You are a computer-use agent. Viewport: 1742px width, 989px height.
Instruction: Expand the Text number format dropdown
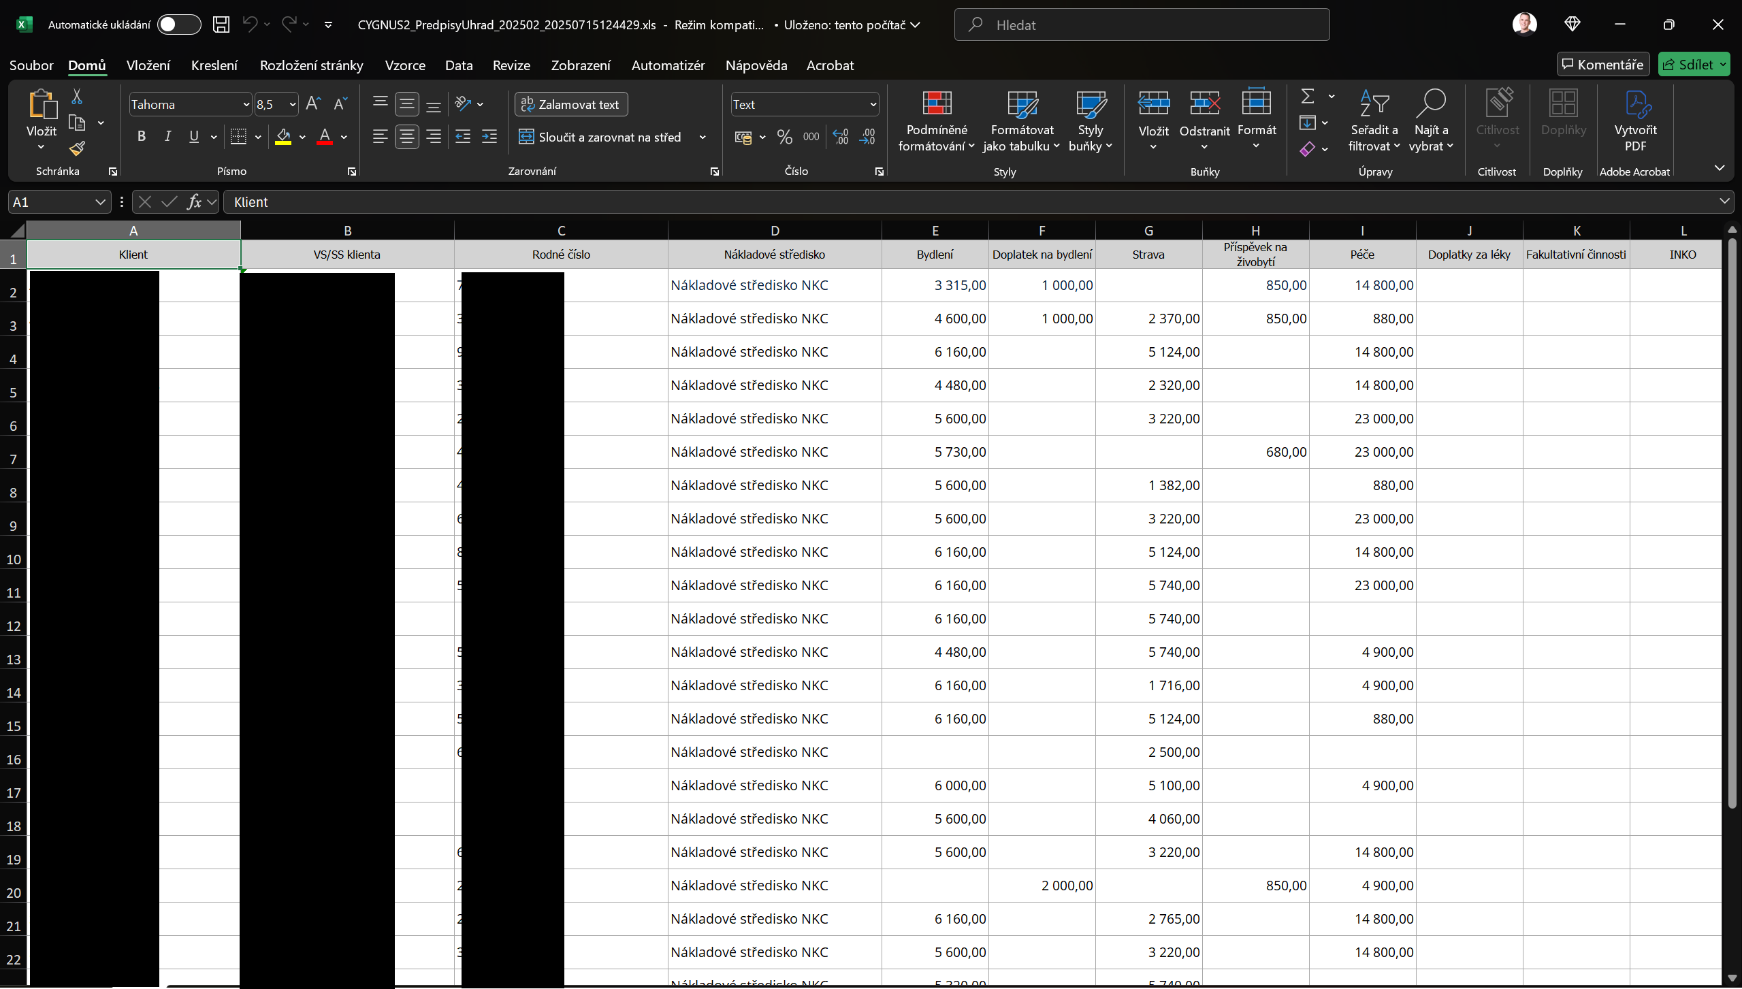[x=873, y=105]
